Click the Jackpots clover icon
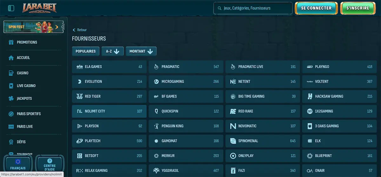The image size is (381, 177). pyautogui.click(x=11, y=99)
